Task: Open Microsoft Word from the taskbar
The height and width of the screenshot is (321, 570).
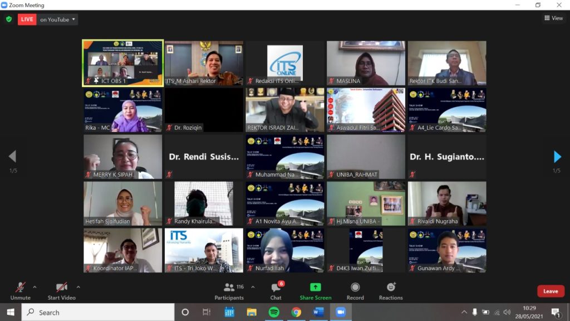Action: 318,313
